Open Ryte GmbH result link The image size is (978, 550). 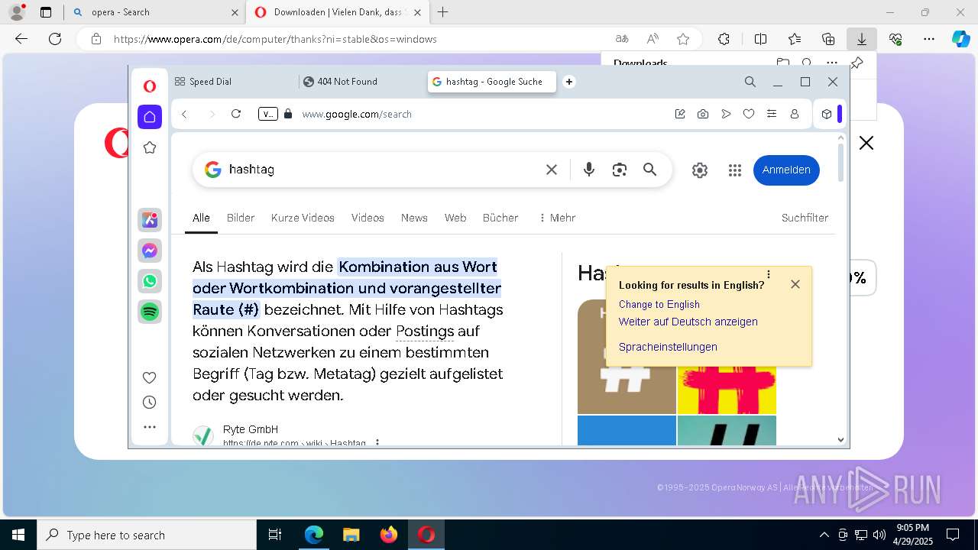[x=251, y=429]
